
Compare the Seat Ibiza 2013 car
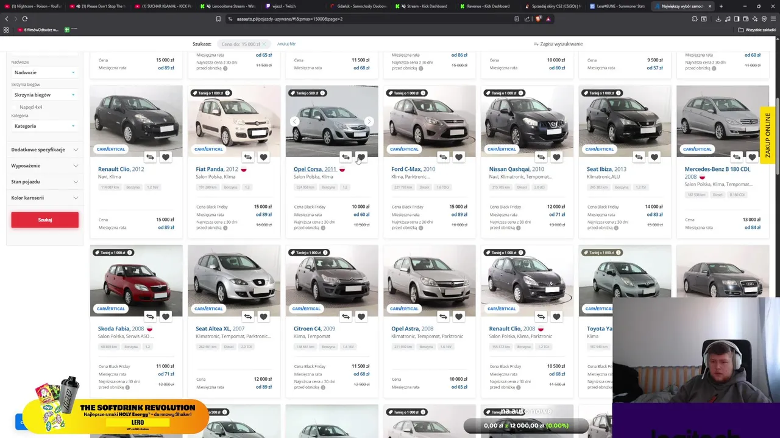pos(639,157)
